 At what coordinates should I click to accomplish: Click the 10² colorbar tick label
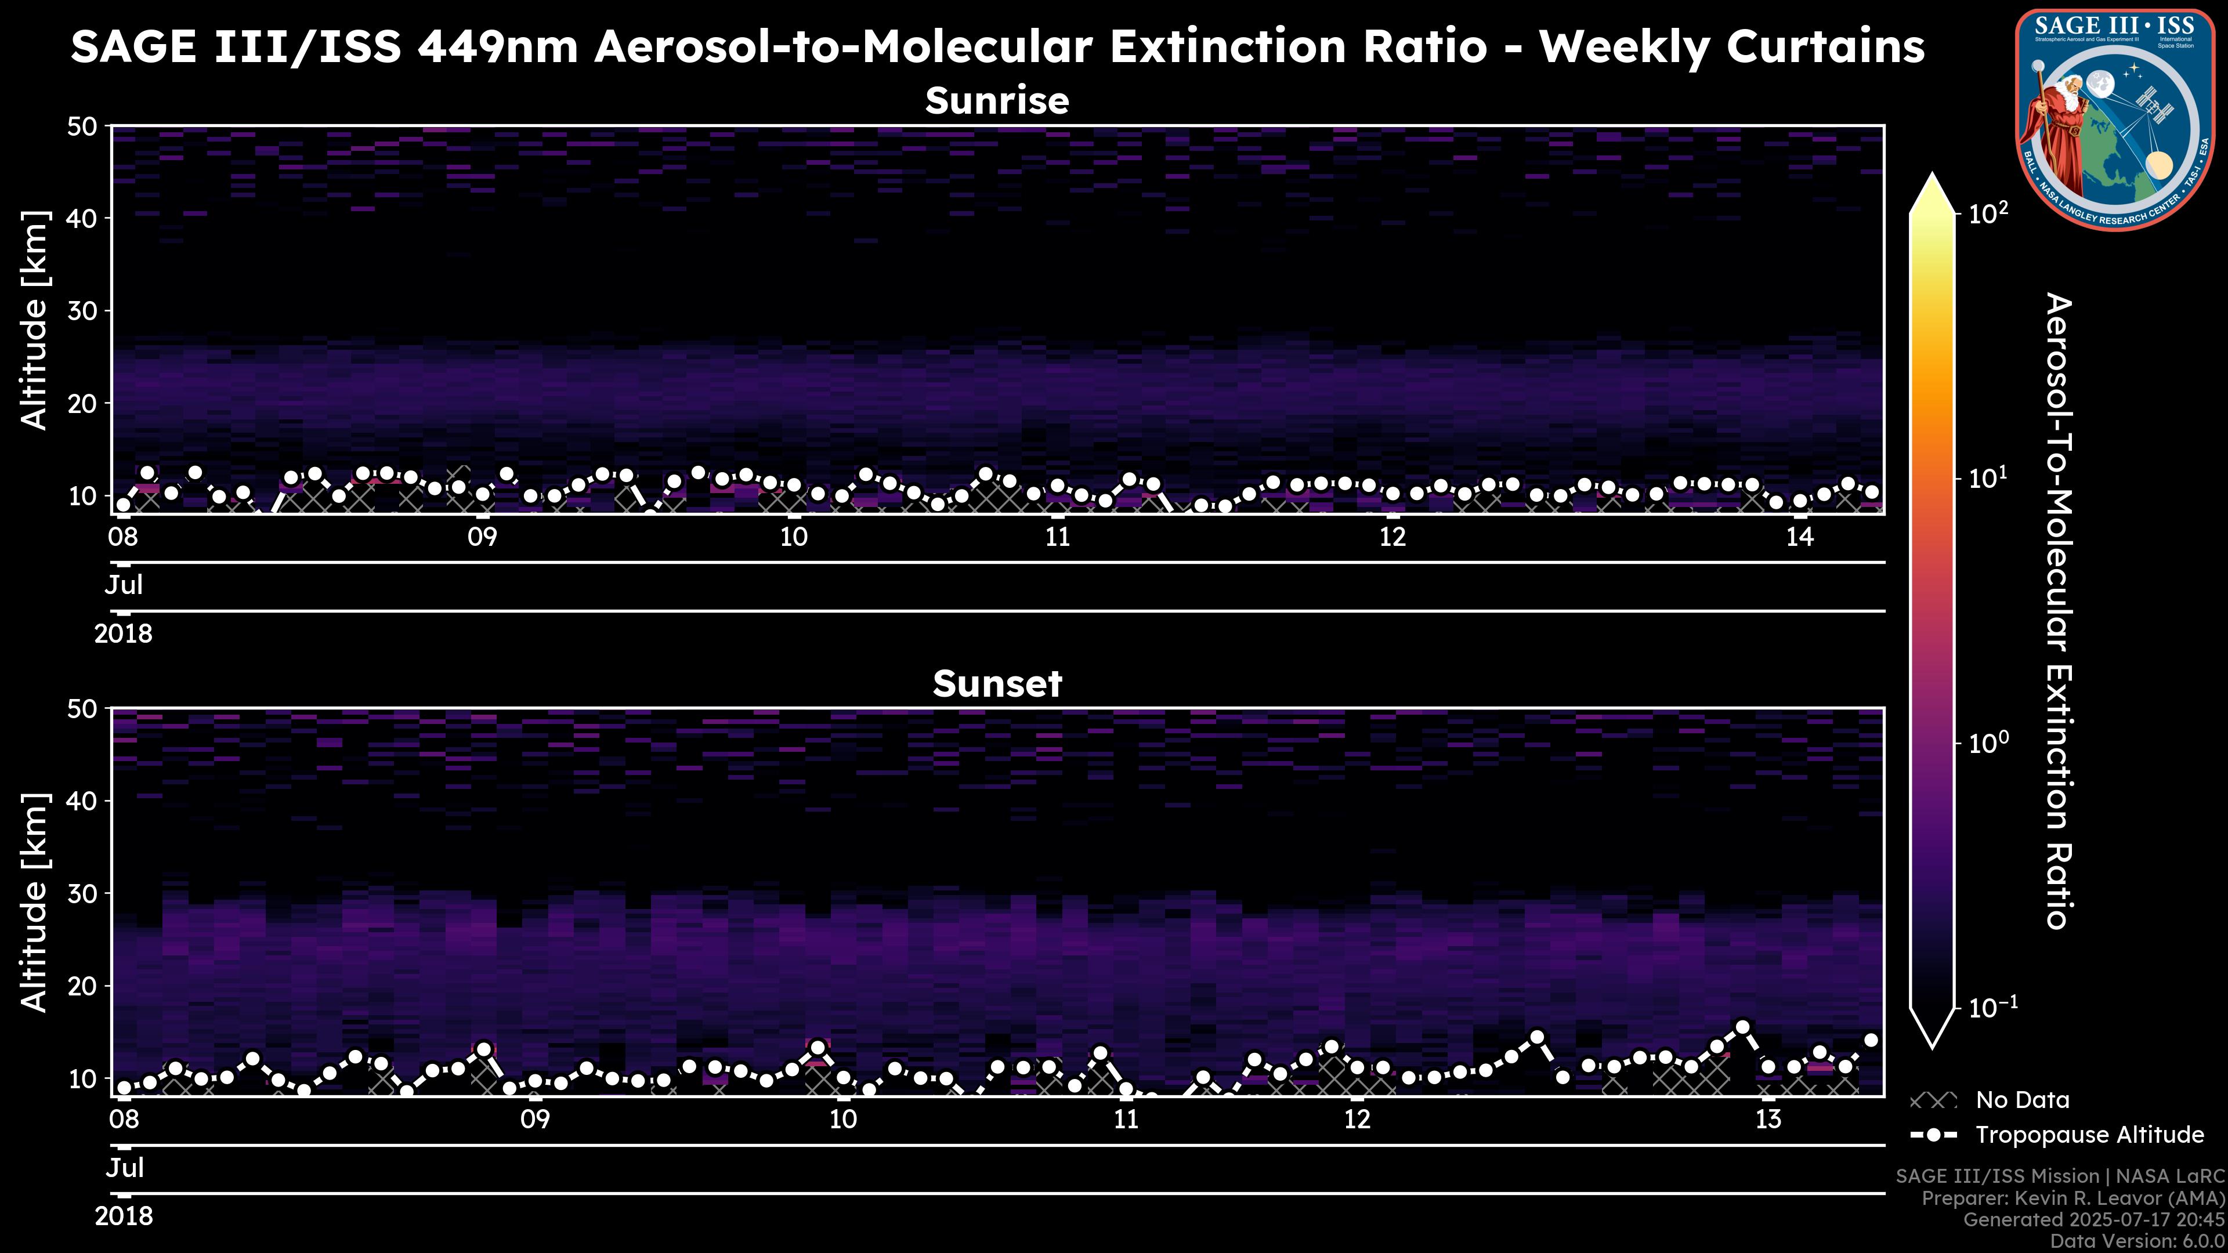pos(1988,213)
